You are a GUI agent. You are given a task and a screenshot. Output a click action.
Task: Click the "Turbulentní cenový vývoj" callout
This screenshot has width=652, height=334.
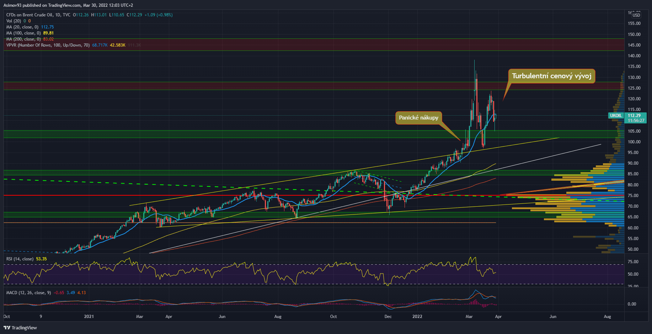[551, 76]
